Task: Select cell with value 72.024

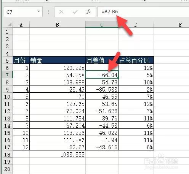Action: pyautogui.click(x=58, y=111)
